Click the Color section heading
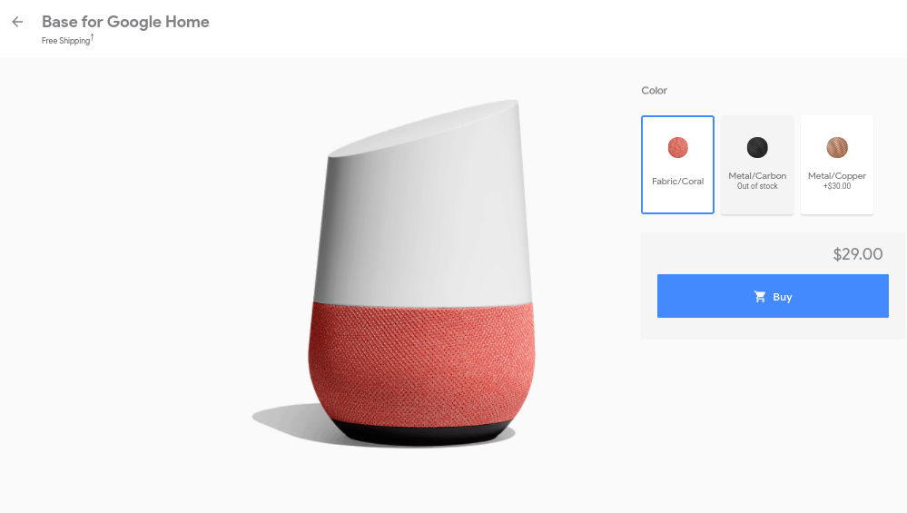Screen dimensions: 907x513 [654, 90]
